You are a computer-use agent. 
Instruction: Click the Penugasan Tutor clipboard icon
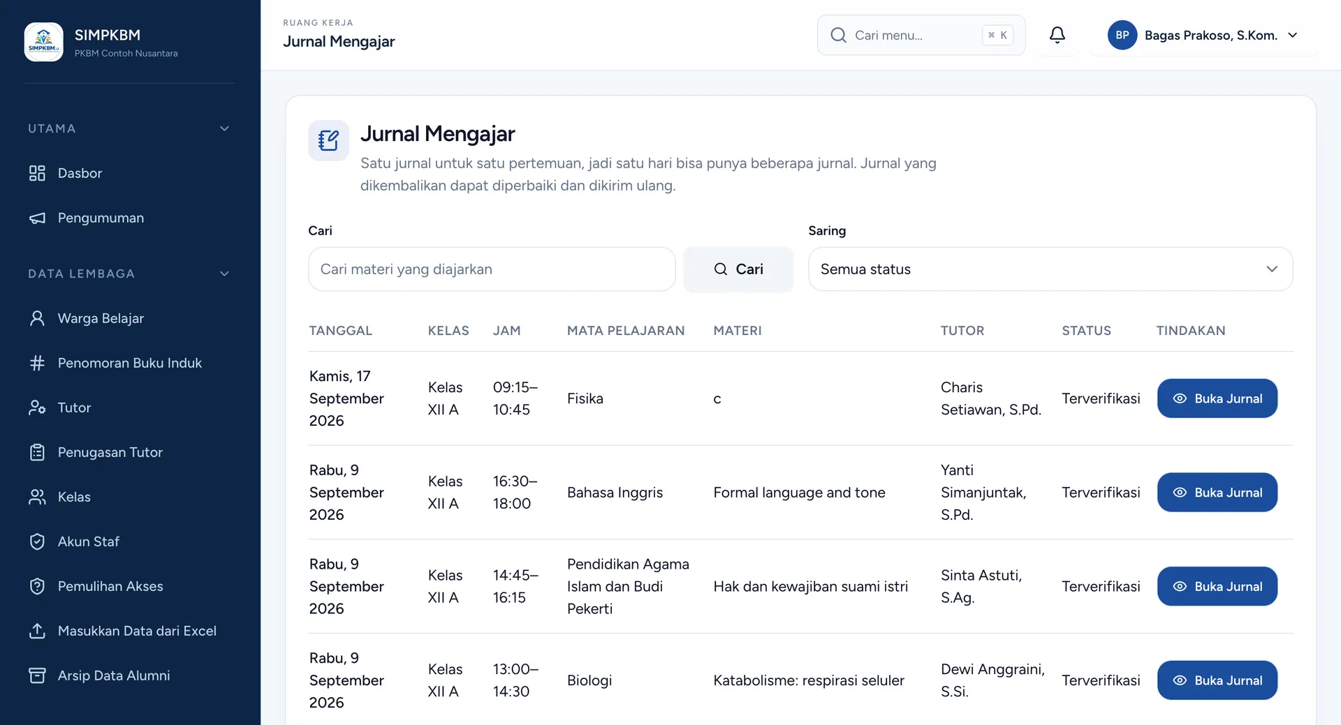pyautogui.click(x=37, y=452)
